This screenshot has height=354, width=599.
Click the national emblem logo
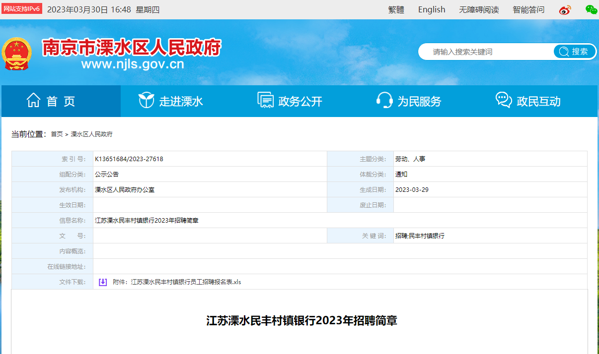pyautogui.click(x=17, y=54)
